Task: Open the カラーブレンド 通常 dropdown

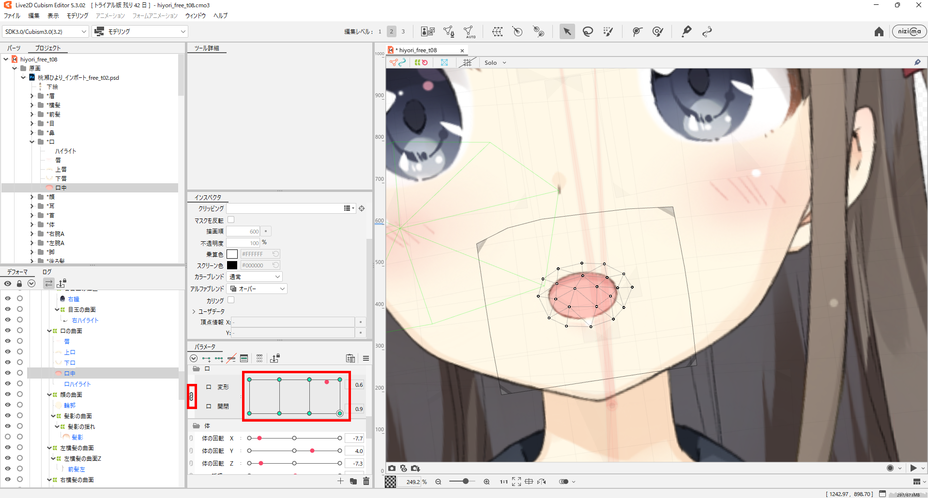Action: pos(255,277)
